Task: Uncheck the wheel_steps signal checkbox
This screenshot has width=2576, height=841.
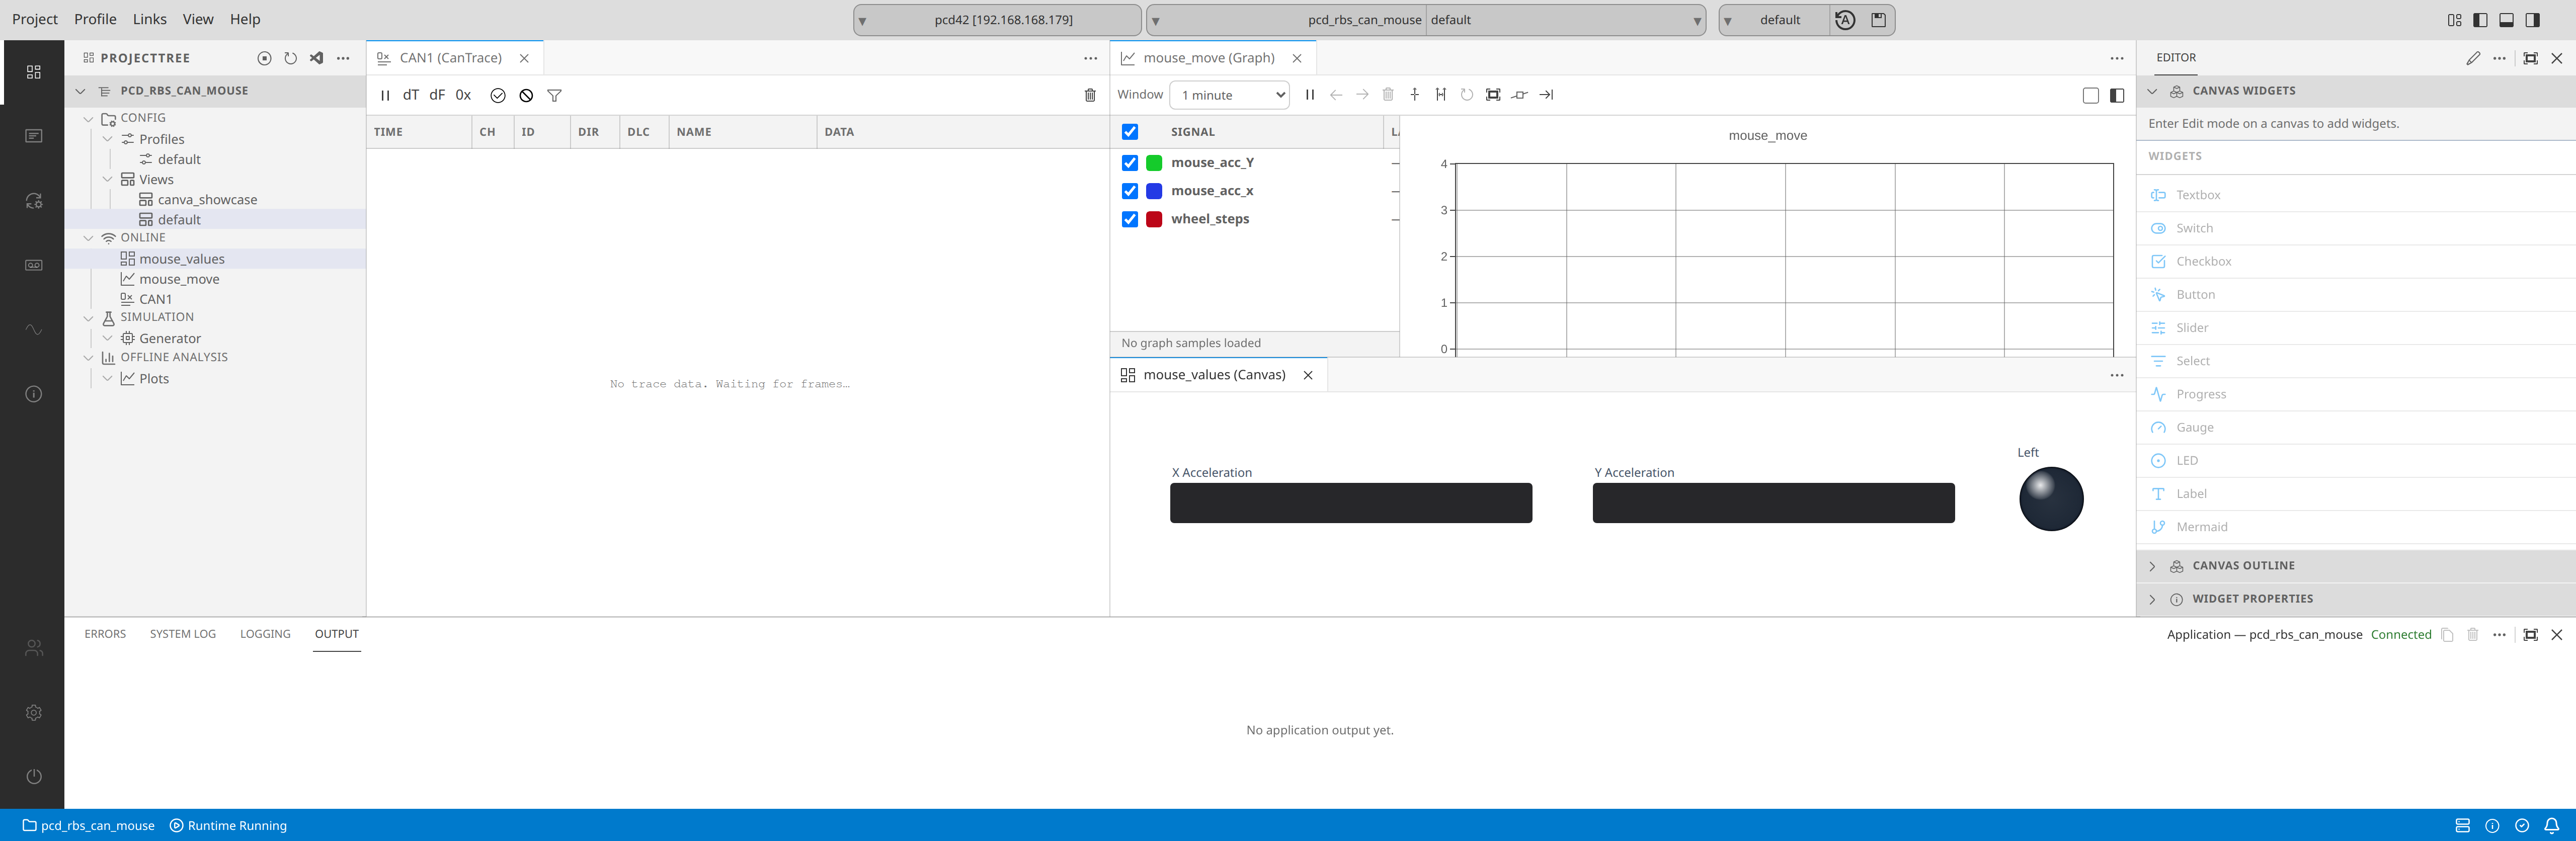Action: (x=1130, y=219)
